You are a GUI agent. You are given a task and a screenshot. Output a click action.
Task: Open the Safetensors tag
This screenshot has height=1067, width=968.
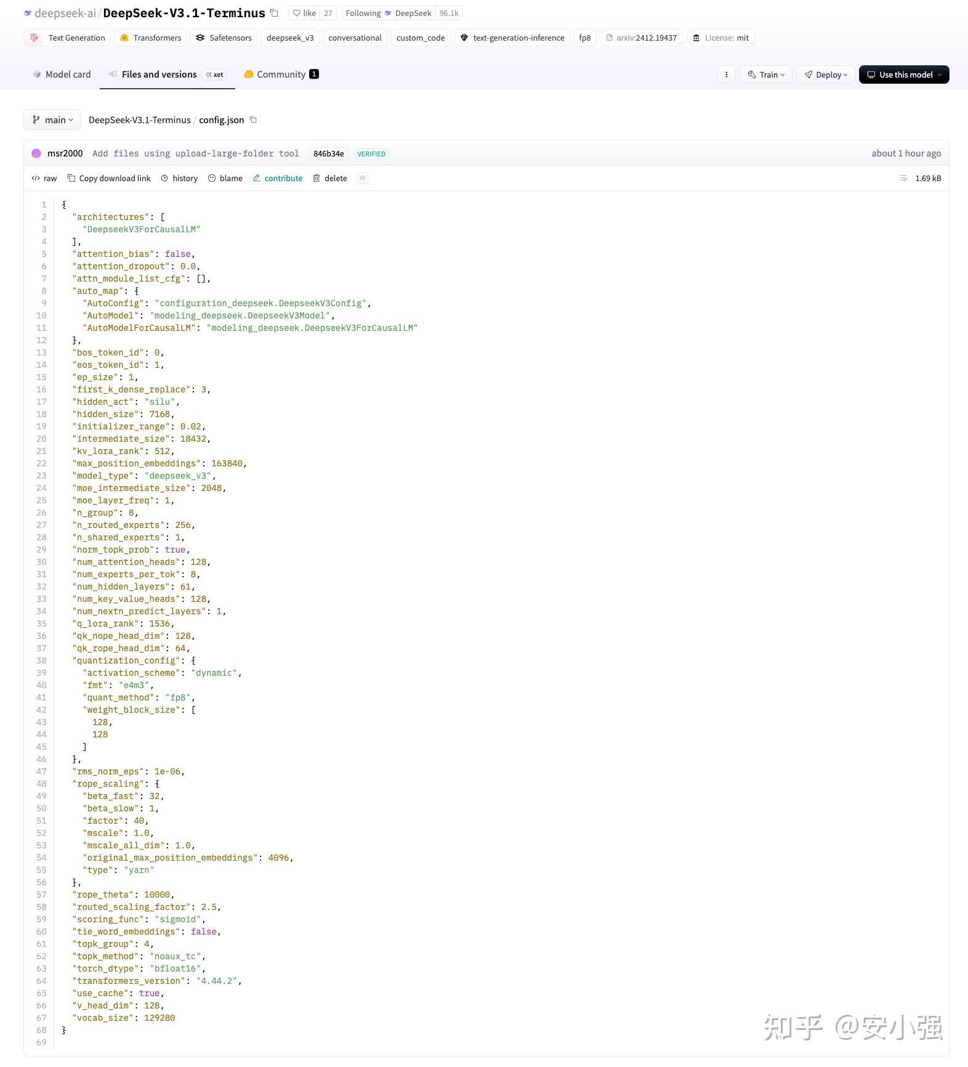(x=224, y=38)
